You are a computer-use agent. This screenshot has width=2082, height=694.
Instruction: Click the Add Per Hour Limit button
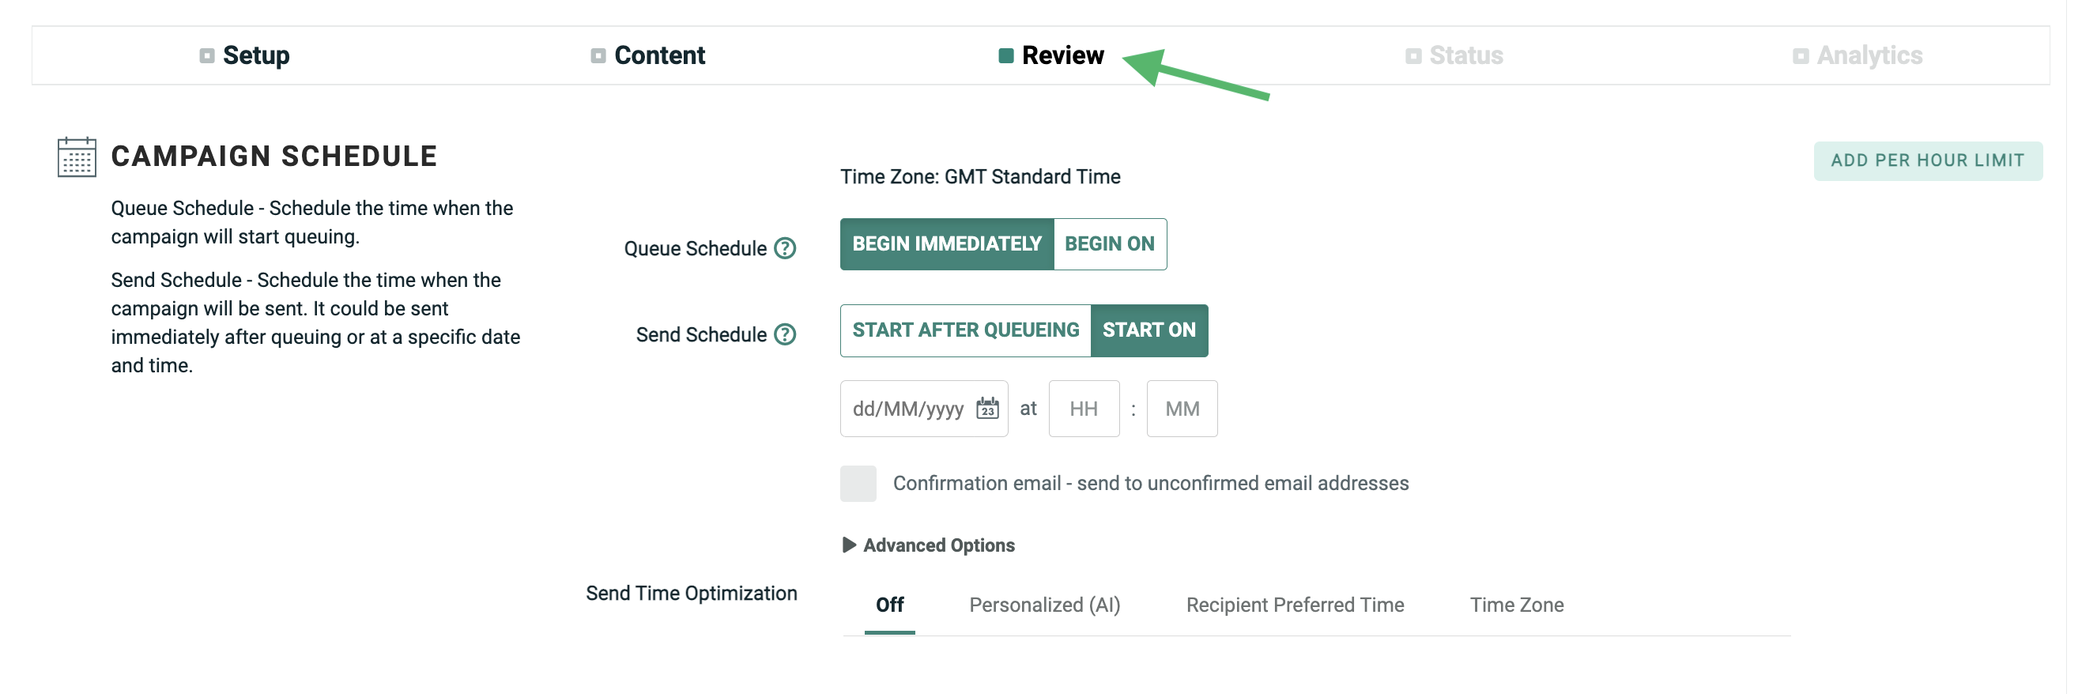(1927, 160)
